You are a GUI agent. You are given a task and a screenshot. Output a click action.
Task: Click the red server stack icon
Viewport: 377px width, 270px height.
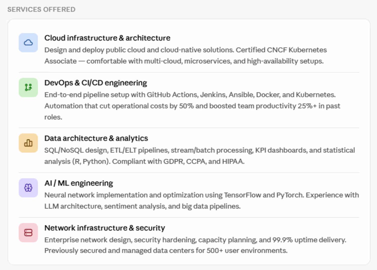[x=28, y=233]
